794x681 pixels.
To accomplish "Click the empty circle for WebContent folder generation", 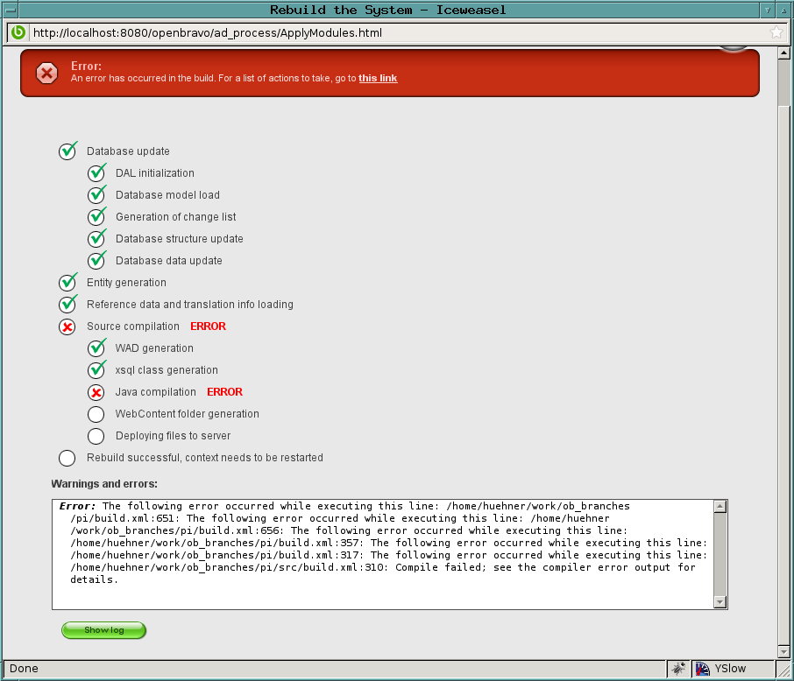I will [x=96, y=414].
